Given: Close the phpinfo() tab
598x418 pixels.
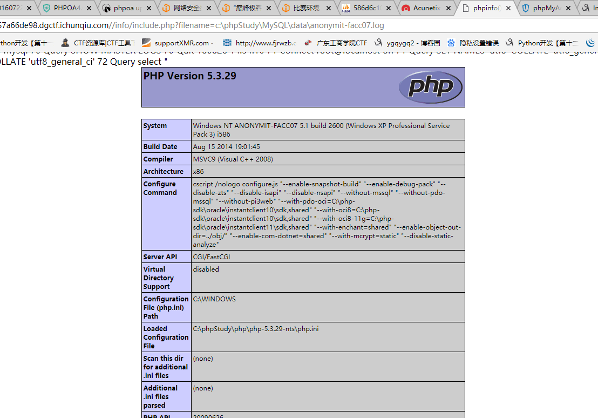Looking at the screenshot, I should pos(508,8).
